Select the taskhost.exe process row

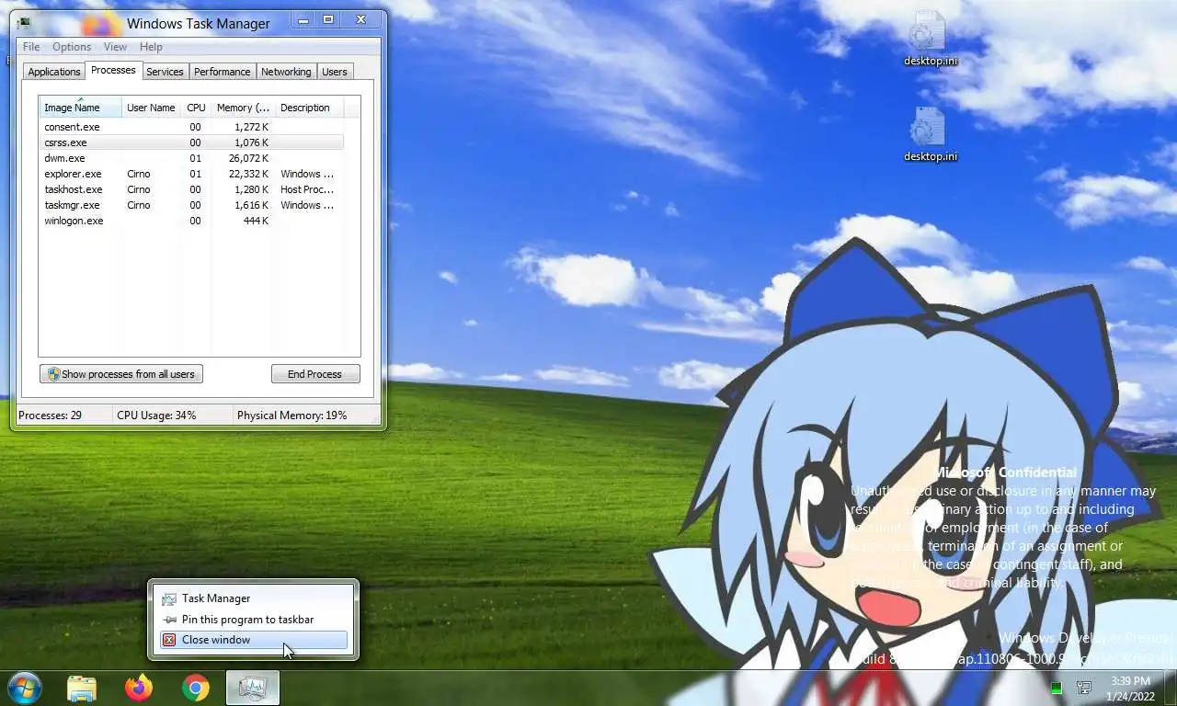[x=191, y=189]
